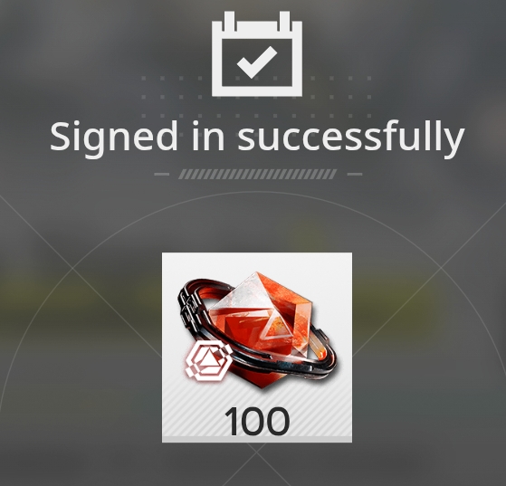
Task: Click the short dash left of divider
Action: click(x=162, y=175)
